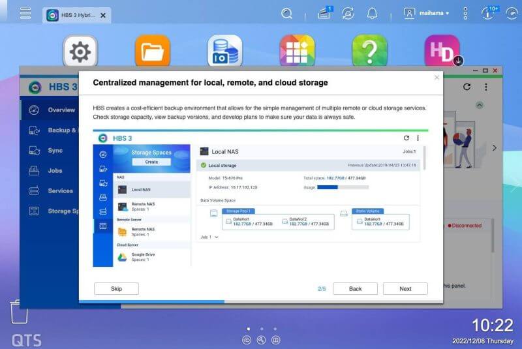Click the wizard preview screenshot image
The height and width of the screenshot is (349, 522).
click(260, 198)
